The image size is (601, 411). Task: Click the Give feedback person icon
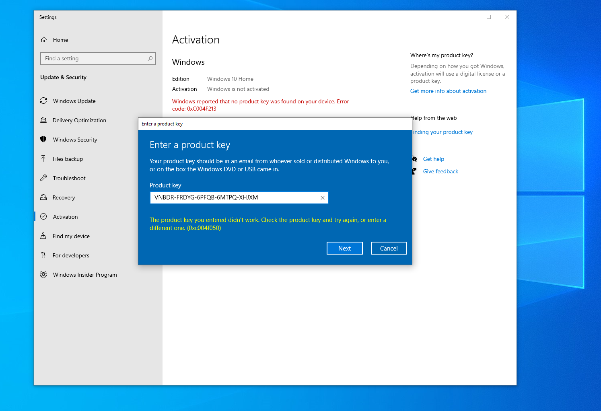pyautogui.click(x=414, y=171)
